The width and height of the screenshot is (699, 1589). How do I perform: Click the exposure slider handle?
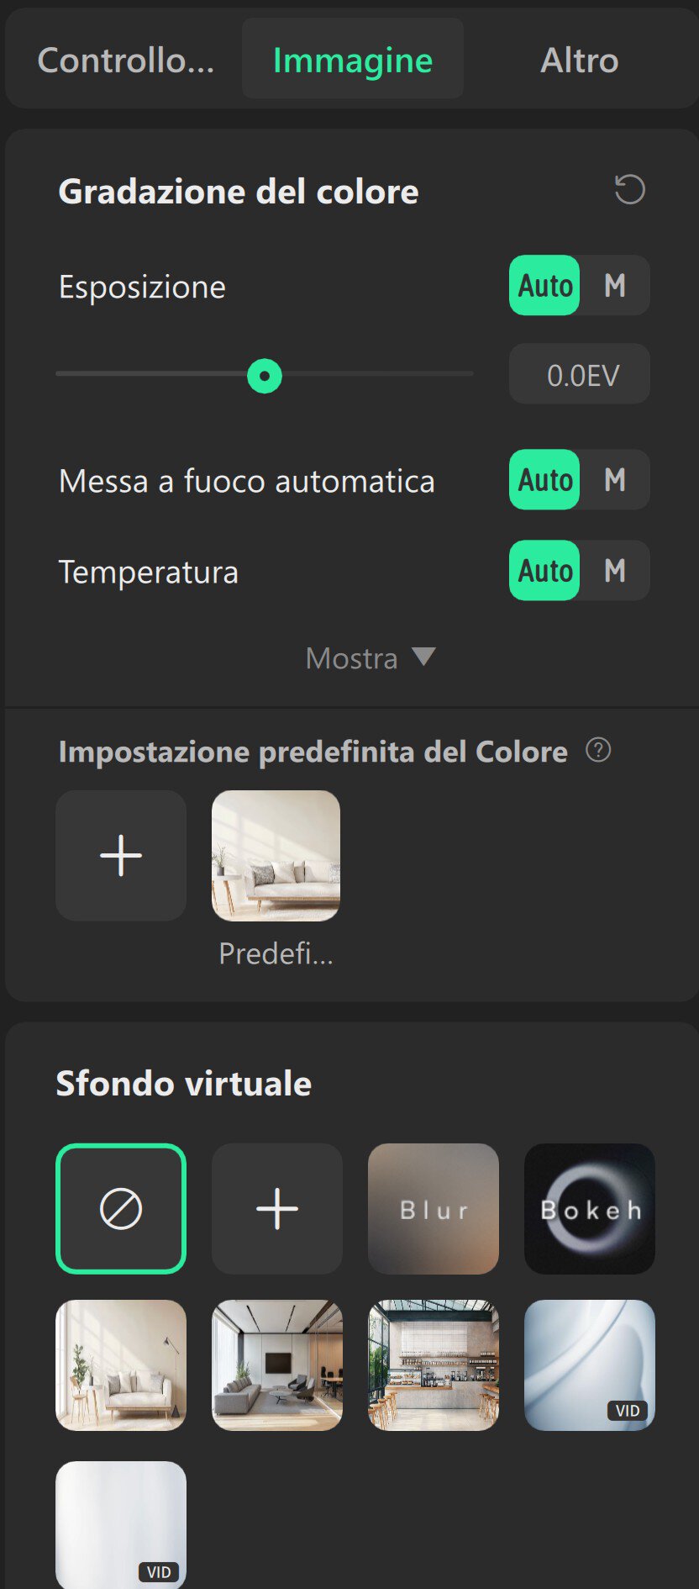pyautogui.click(x=265, y=376)
